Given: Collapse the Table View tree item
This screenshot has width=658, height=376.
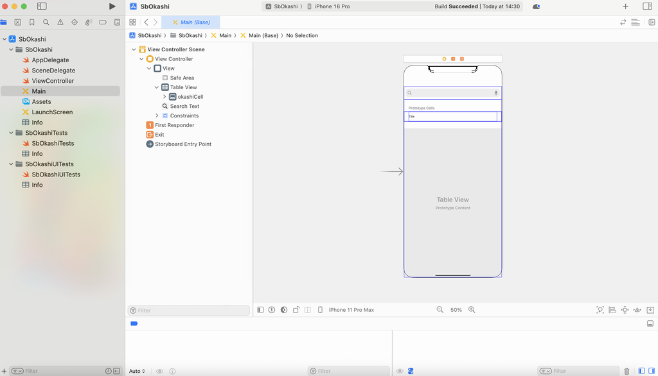Looking at the screenshot, I should [x=157, y=87].
